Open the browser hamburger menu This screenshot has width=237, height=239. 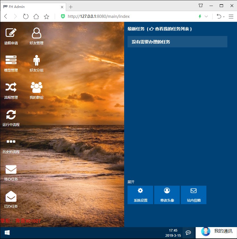231,16
